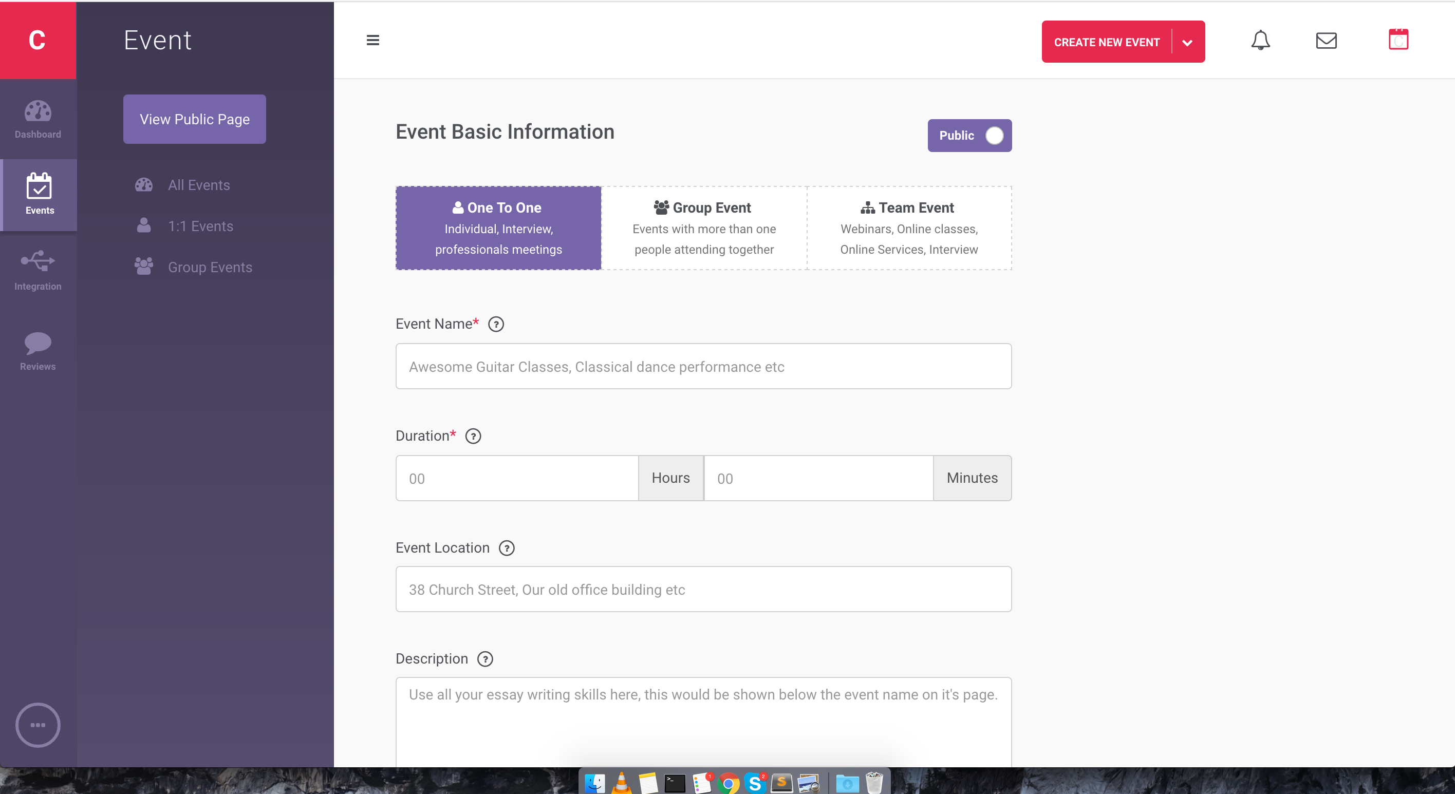
Task: Open 1:1 Events in submenu
Action: pos(200,226)
